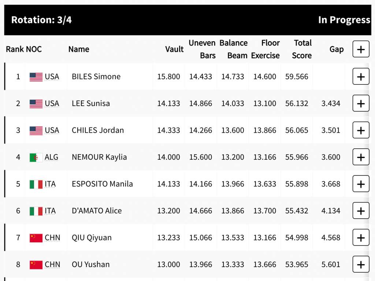This screenshot has height=281, width=375.
Task: Click China flag next to QIU Qiyuan
Action: (36, 238)
